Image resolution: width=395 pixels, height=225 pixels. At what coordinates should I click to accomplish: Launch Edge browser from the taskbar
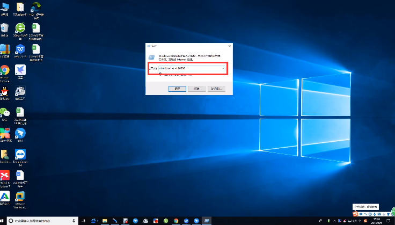coord(93,221)
